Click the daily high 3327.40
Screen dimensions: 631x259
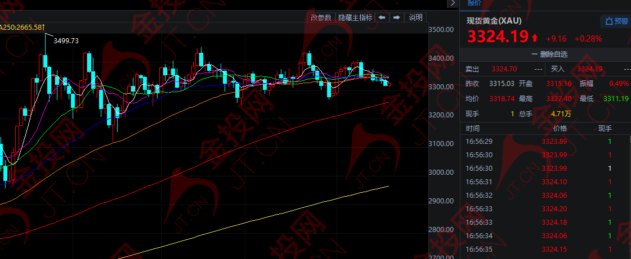point(558,98)
